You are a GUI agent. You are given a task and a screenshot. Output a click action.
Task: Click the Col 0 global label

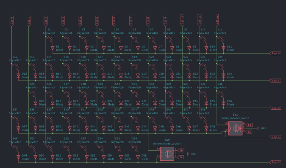(x=11, y=21)
